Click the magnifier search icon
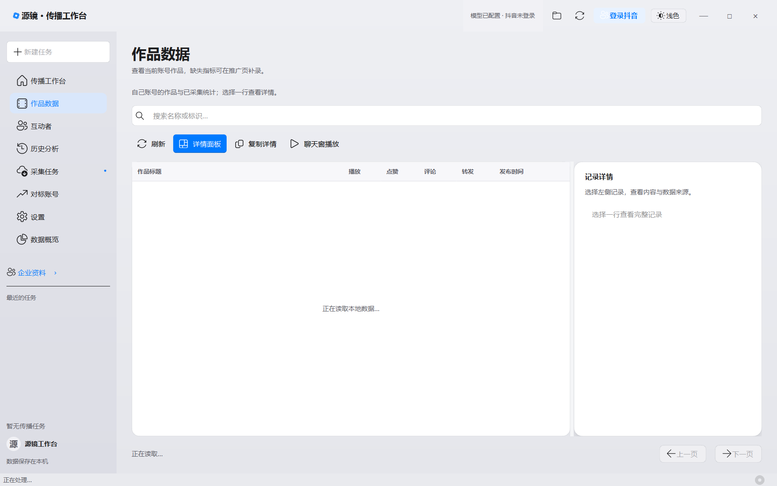 [x=140, y=116]
